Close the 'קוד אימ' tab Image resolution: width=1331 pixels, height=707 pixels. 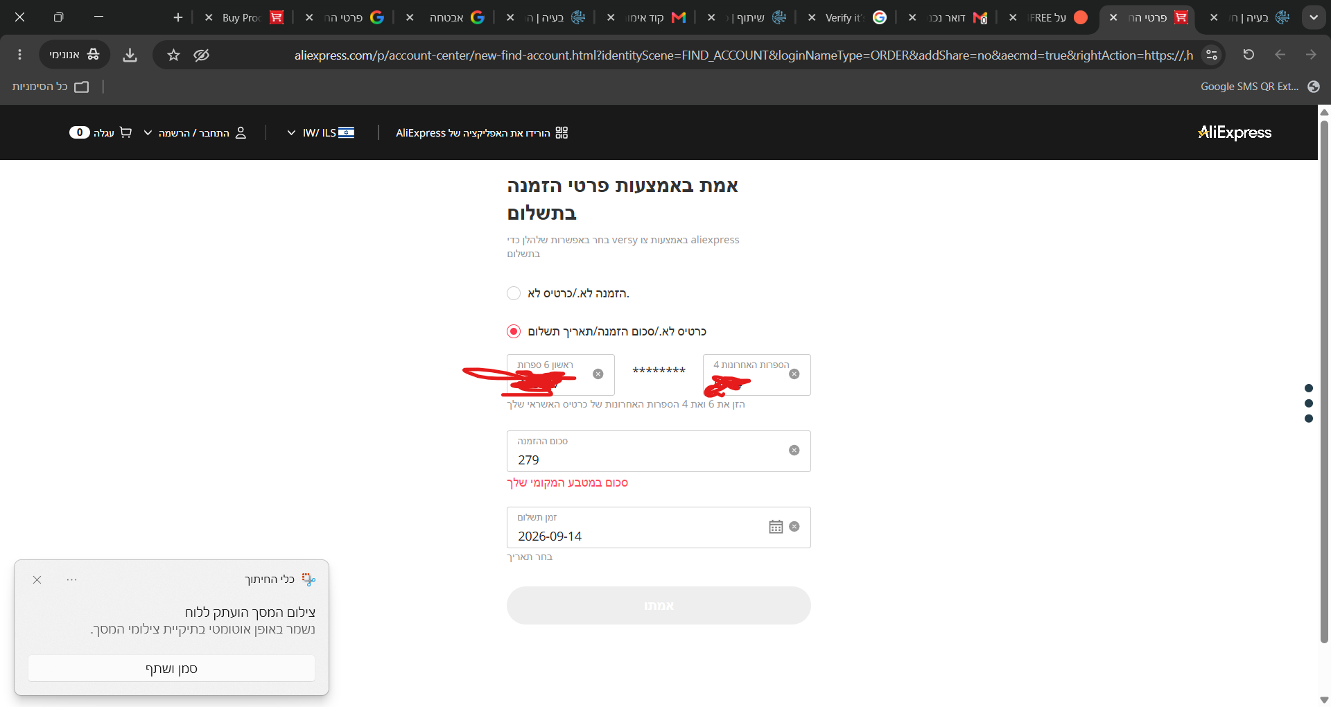[x=611, y=17]
